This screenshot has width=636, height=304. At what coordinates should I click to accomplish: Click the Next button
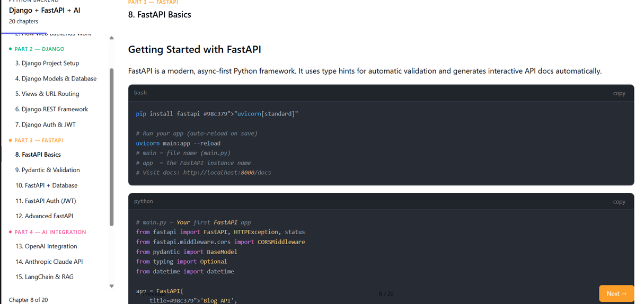coord(616,293)
